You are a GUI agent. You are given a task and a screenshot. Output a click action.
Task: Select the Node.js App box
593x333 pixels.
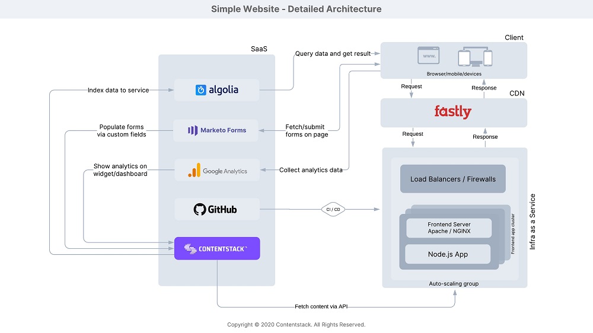tap(448, 254)
